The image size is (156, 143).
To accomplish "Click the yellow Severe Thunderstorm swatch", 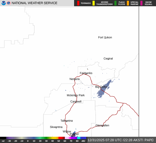I will click(x=94, y=3).
